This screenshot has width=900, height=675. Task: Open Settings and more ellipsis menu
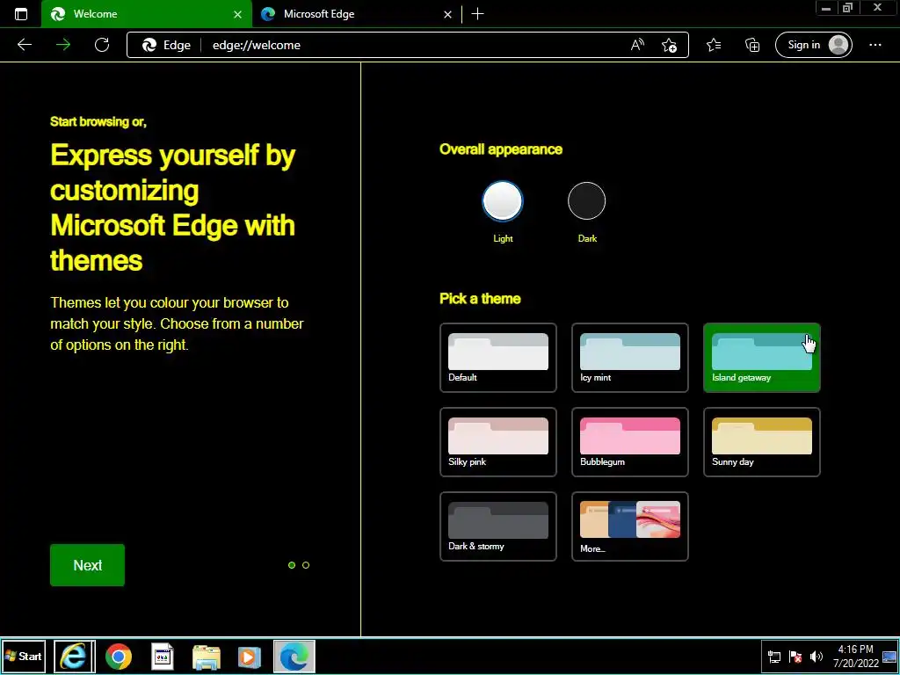pyautogui.click(x=875, y=45)
